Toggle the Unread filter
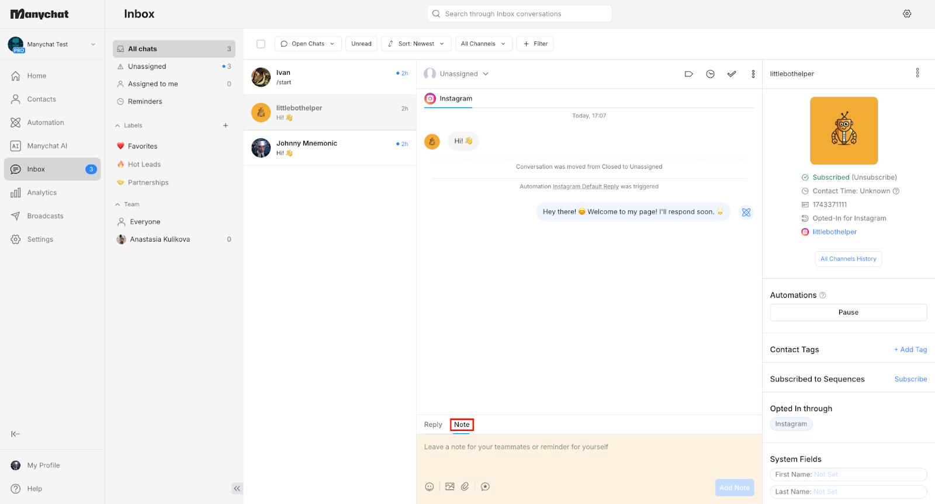Viewport: 935px width, 504px height. (x=361, y=44)
